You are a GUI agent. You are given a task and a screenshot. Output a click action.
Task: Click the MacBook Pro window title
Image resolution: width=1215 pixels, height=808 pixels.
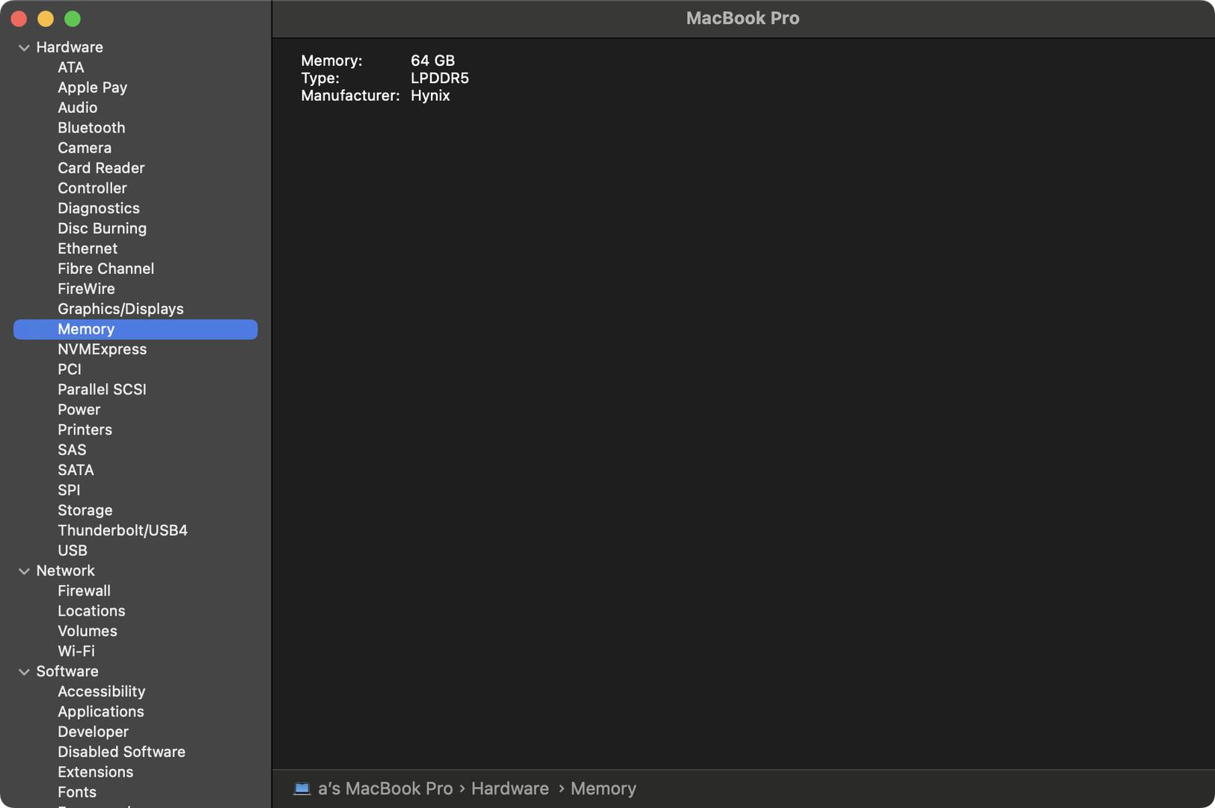(x=743, y=18)
